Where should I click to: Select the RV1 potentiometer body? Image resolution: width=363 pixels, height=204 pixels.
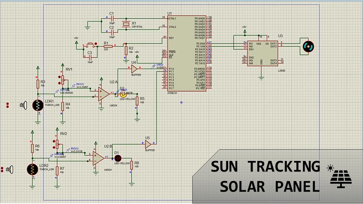(x=63, y=80)
